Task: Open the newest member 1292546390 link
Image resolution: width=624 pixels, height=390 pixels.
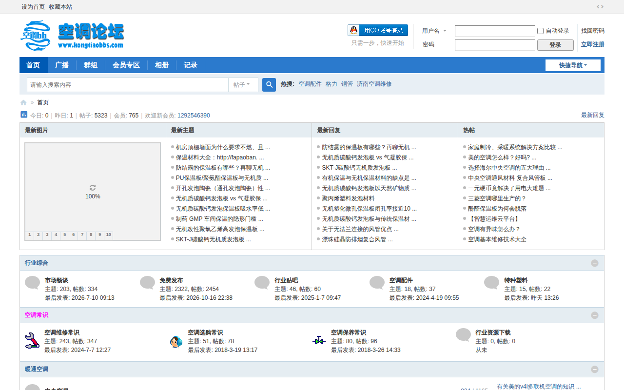Action: [194, 116]
